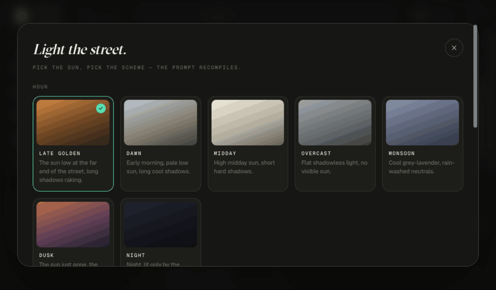
Task: Click 'The sun low at the far end' description
Action: 69,171
